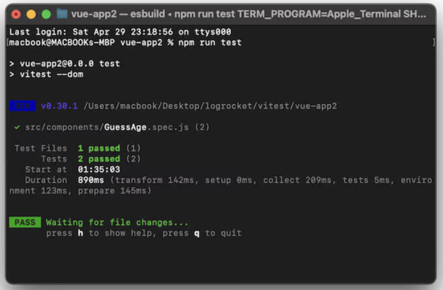
Task: Click the green PASS badge
Action: [x=25, y=222]
